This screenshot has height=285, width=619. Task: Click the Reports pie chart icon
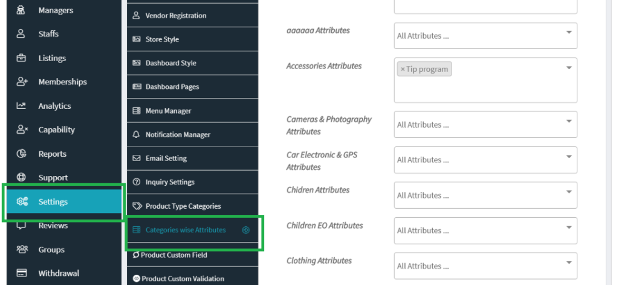point(21,154)
